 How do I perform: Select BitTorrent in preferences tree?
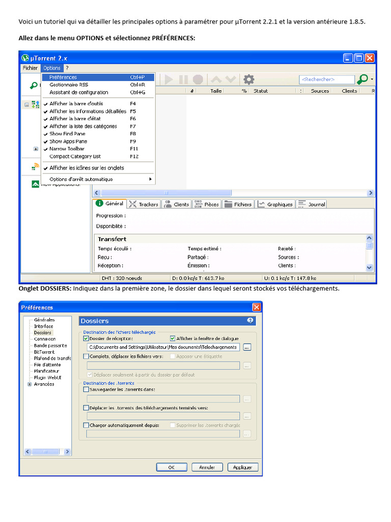(44, 352)
